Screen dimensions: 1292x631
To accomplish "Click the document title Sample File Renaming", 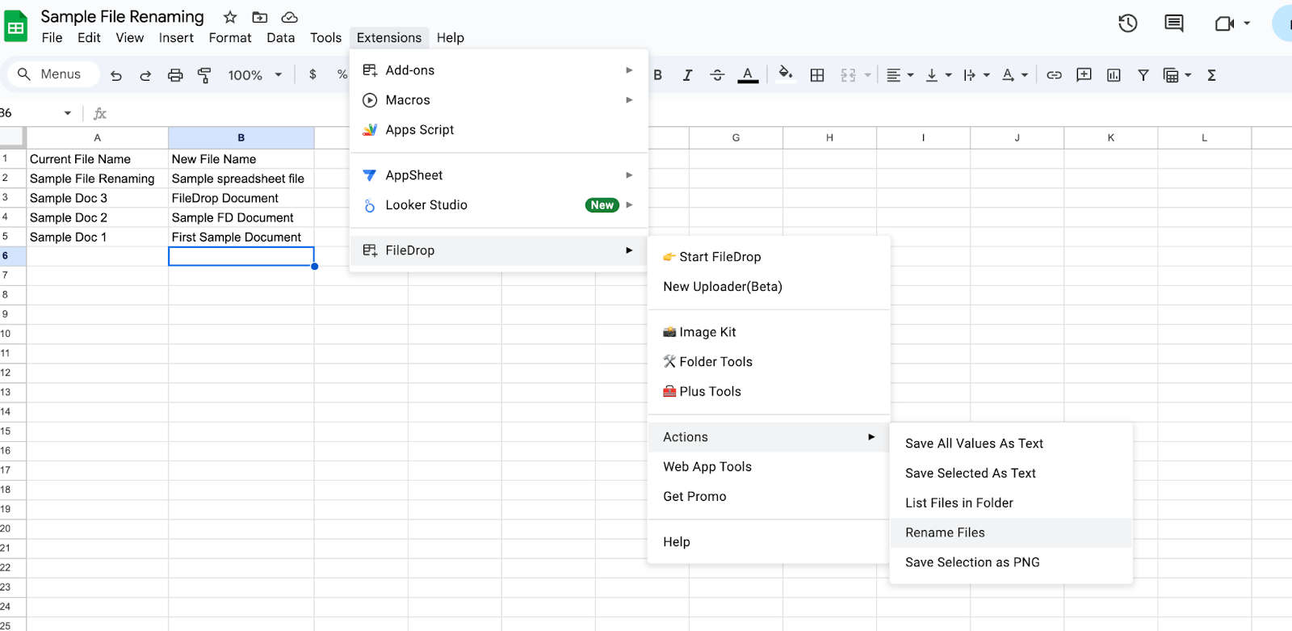I will pos(122,17).
